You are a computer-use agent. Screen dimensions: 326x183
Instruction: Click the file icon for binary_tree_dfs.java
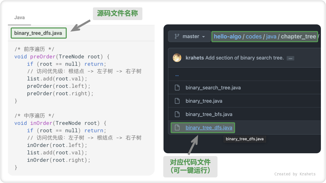tap(177, 128)
